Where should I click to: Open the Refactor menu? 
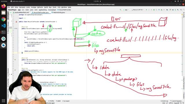(40, 7)
